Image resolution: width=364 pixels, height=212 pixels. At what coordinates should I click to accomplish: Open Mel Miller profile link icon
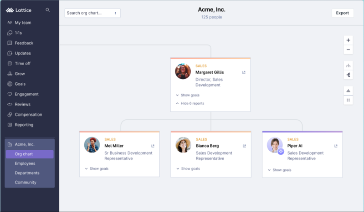[153, 146]
